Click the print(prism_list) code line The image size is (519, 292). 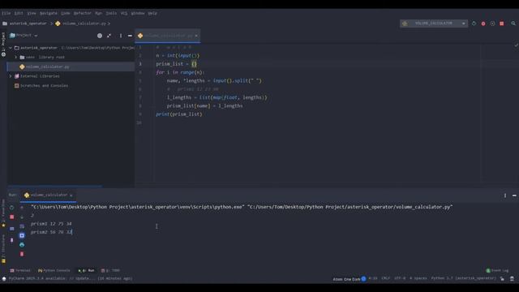click(x=178, y=114)
